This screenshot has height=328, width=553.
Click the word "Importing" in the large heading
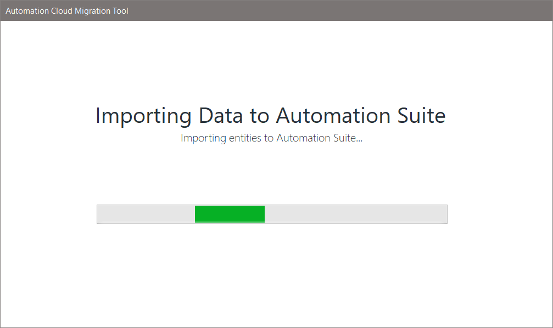[x=143, y=116]
